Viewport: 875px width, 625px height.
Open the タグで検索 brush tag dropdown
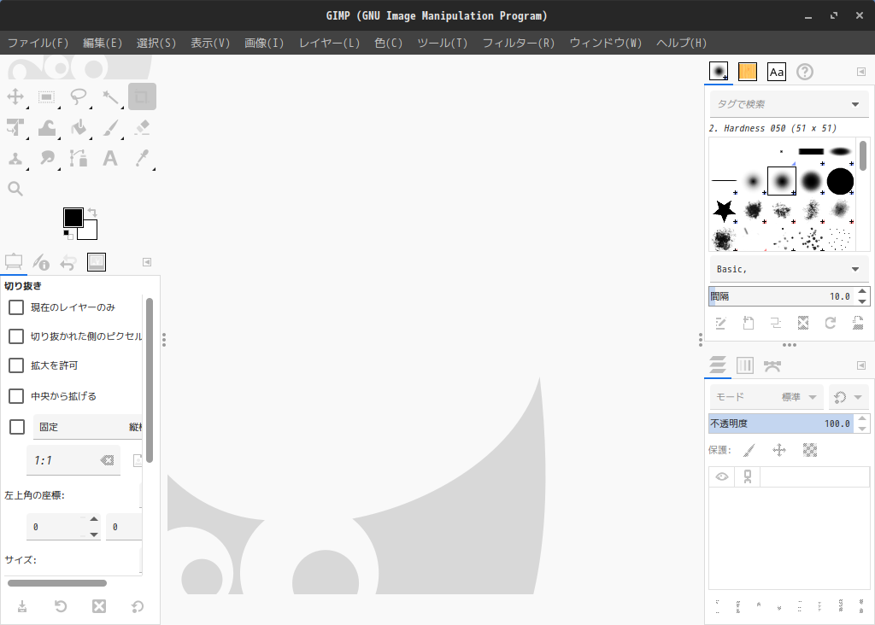click(x=854, y=104)
